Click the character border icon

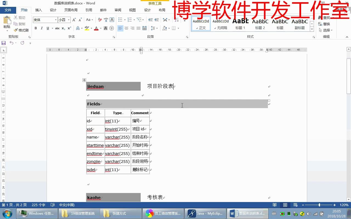[112, 20]
